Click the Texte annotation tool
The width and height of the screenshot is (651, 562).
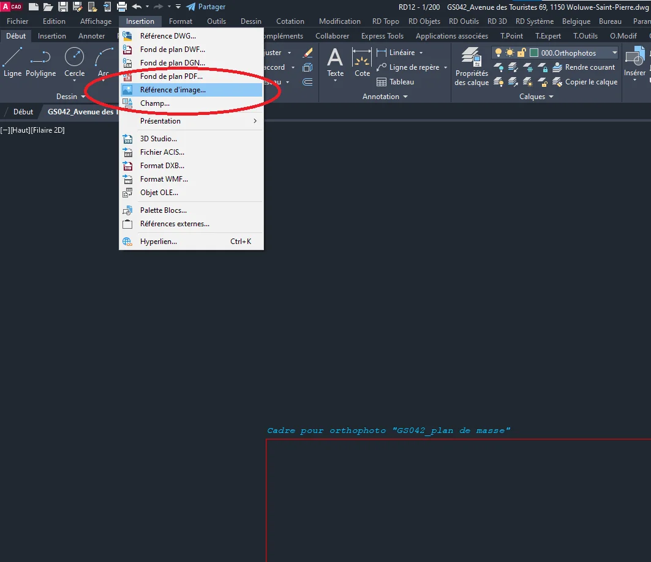[x=335, y=62]
